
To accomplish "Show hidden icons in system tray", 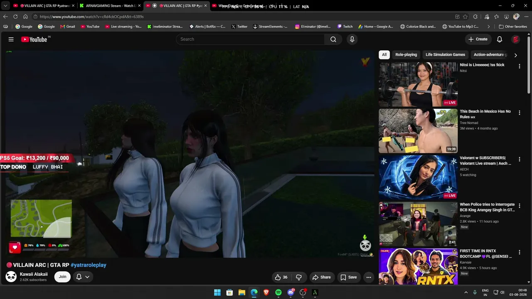I will point(466,292).
